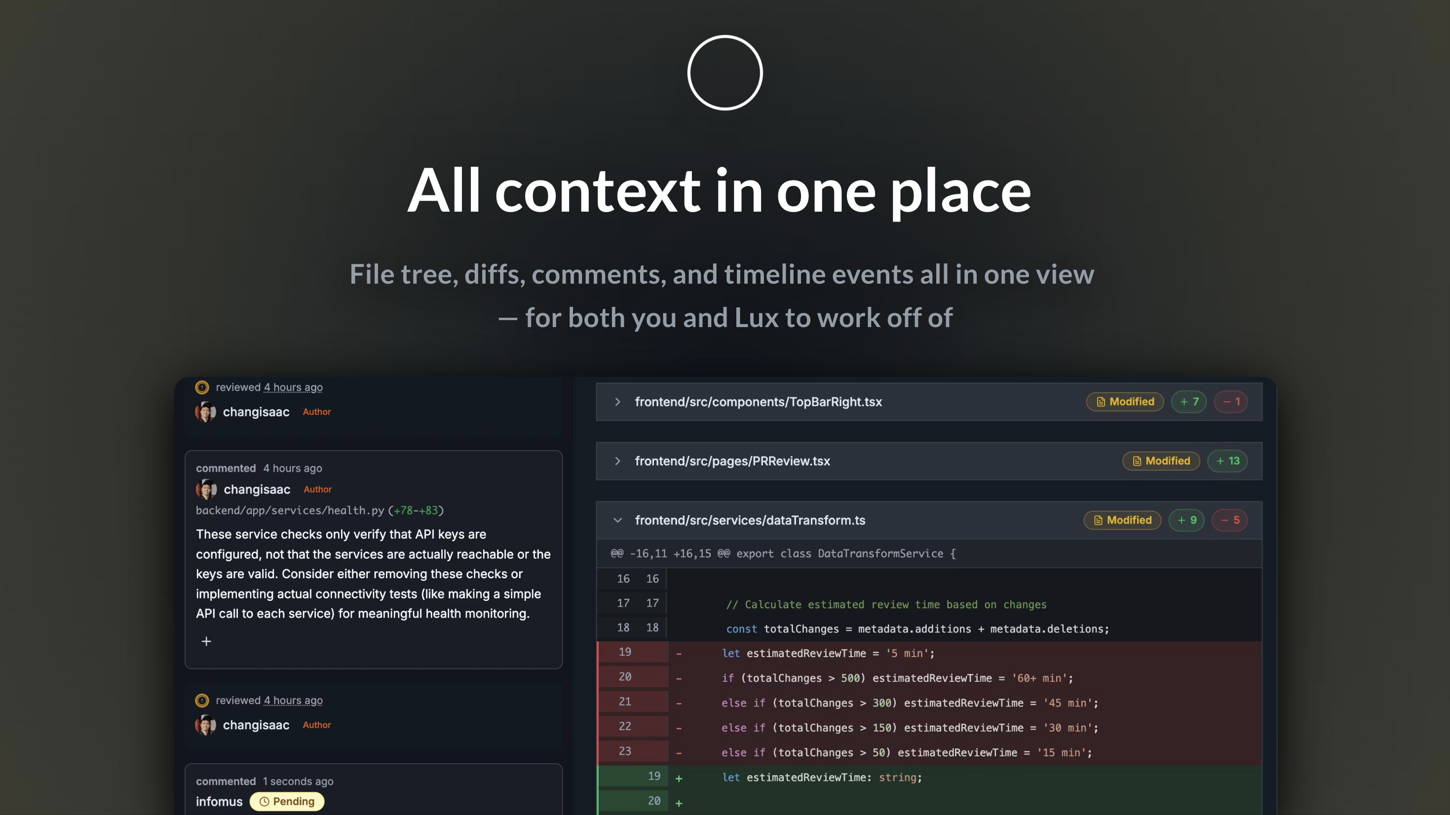Click the −1 deletions badge on TopBarRight.tsx
1450x815 pixels.
(x=1230, y=402)
